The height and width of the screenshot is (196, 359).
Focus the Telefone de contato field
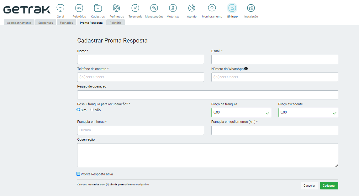(x=140, y=77)
